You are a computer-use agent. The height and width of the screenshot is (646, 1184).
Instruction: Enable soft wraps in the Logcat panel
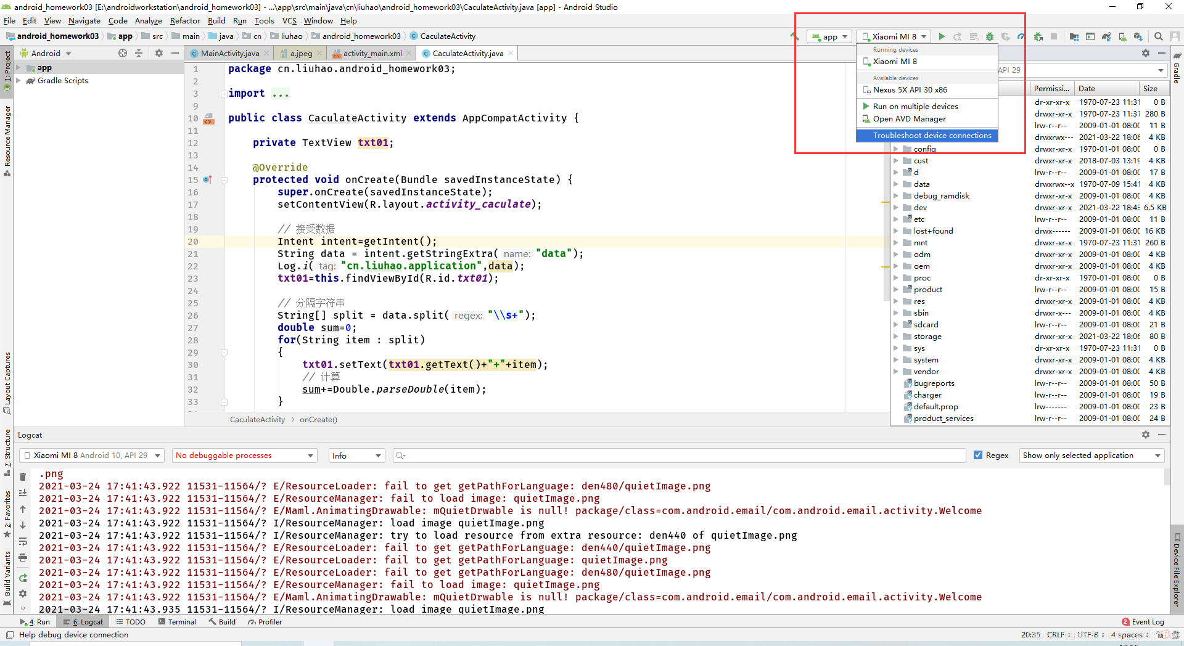pyautogui.click(x=23, y=541)
